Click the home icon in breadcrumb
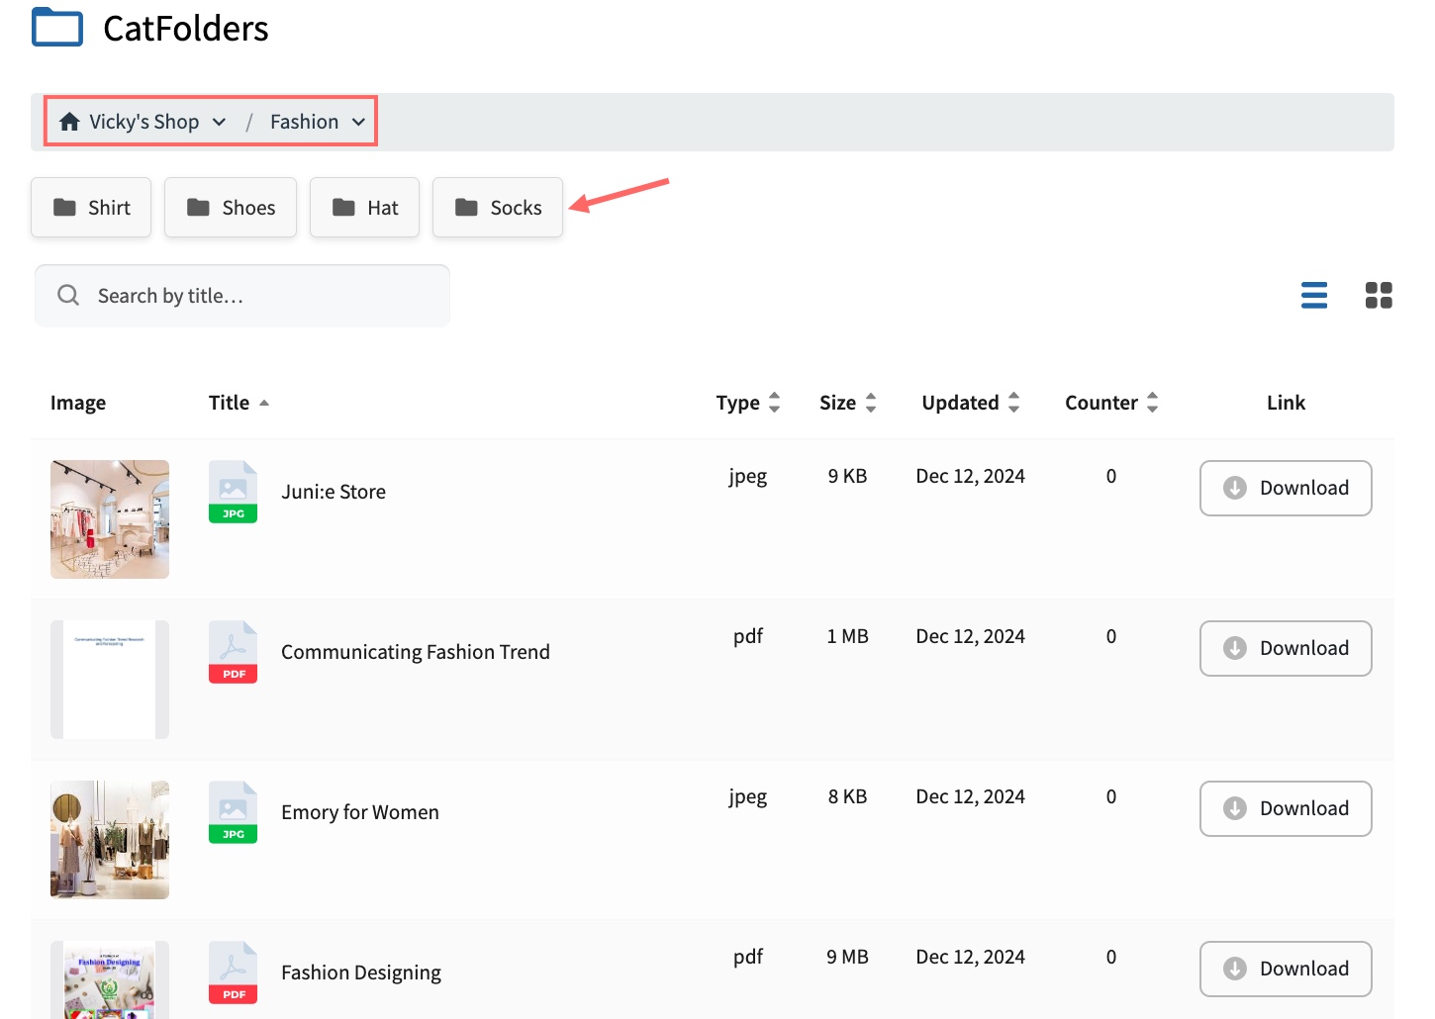The height and width of the screenshot is (1019, 1435). click(x=69, y=122)
